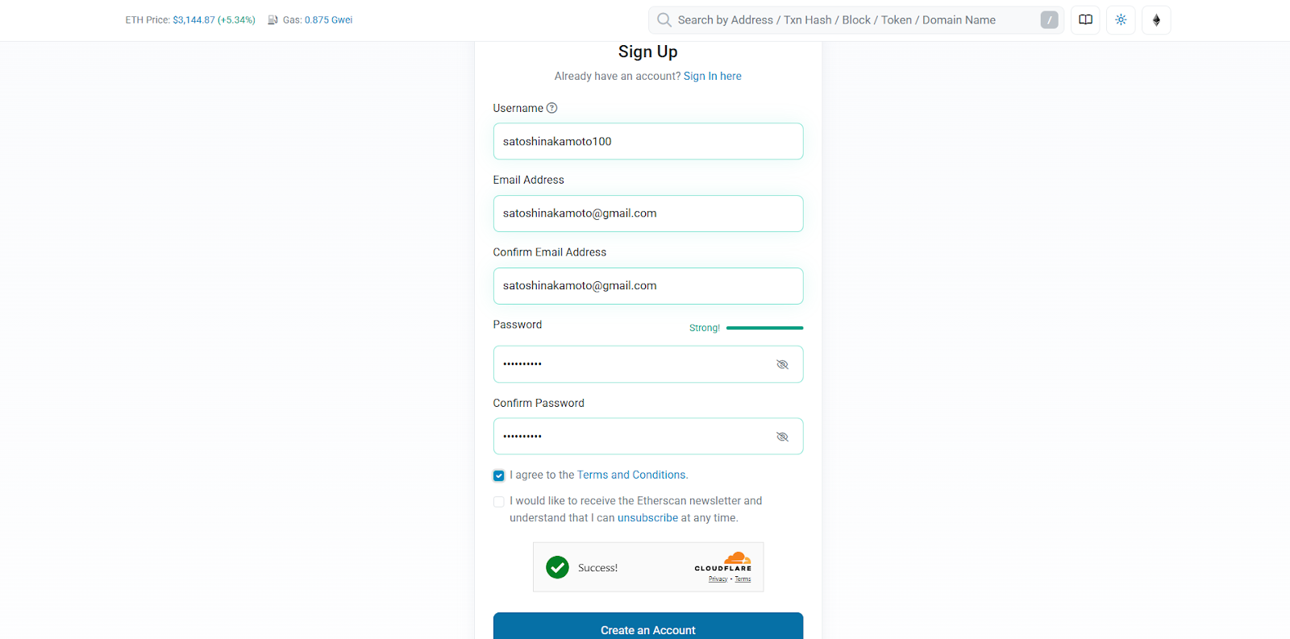The image size is (1290, 639).
Task: Click the unsubscribe link
Action: click(x=647, y=518)
